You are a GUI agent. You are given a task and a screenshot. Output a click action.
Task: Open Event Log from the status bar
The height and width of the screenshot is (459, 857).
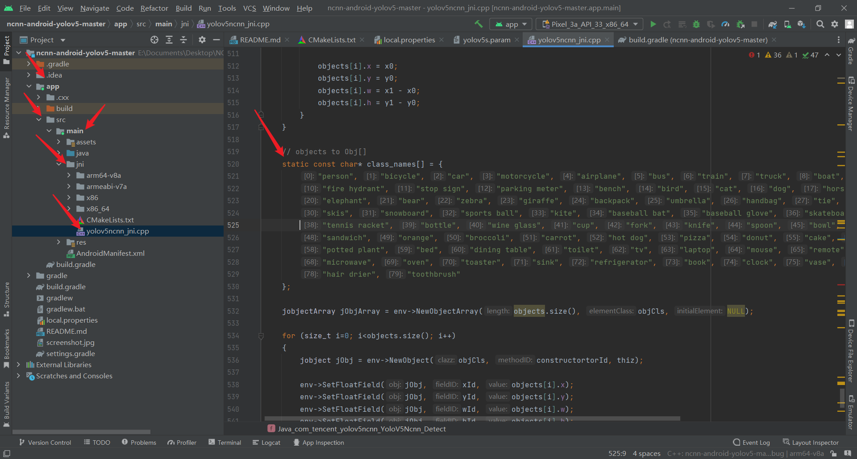[x=755, y=442]
